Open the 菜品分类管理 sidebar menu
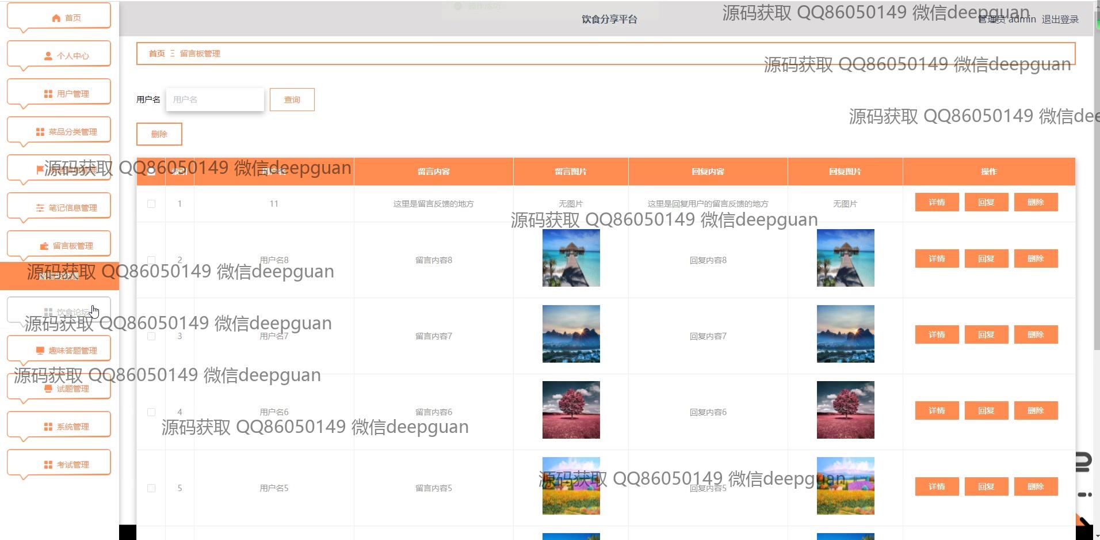The image size is (1100, 540). [59, 130]
